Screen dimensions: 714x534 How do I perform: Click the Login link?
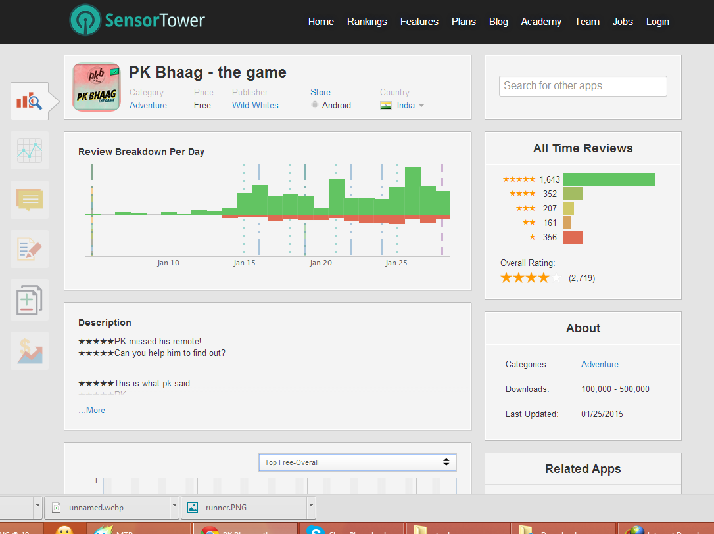[657, 22]
